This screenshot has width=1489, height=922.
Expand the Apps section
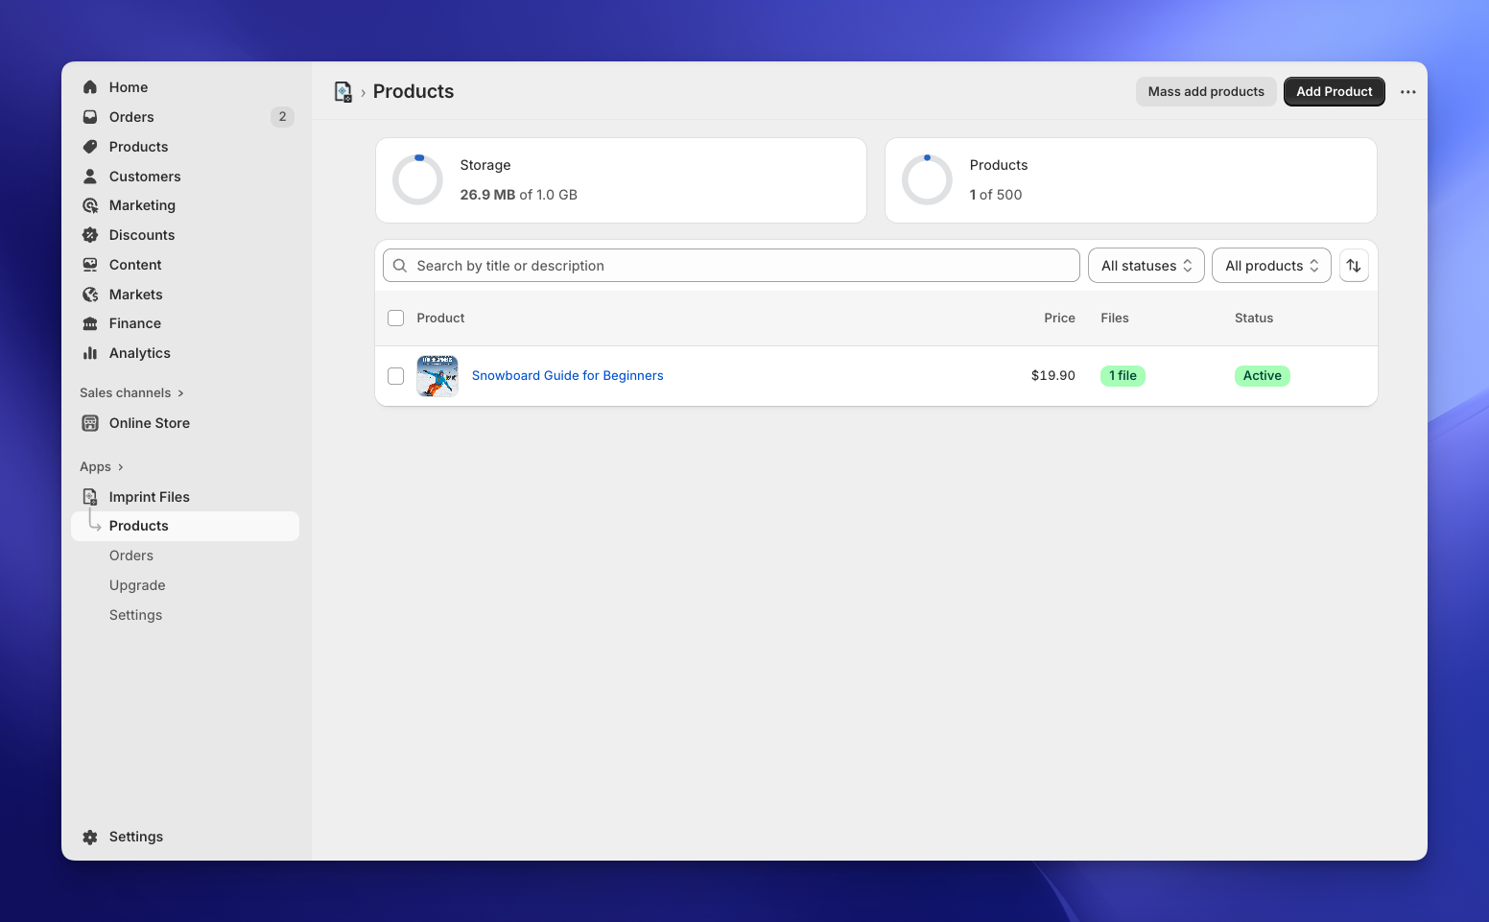click(102, 467)
